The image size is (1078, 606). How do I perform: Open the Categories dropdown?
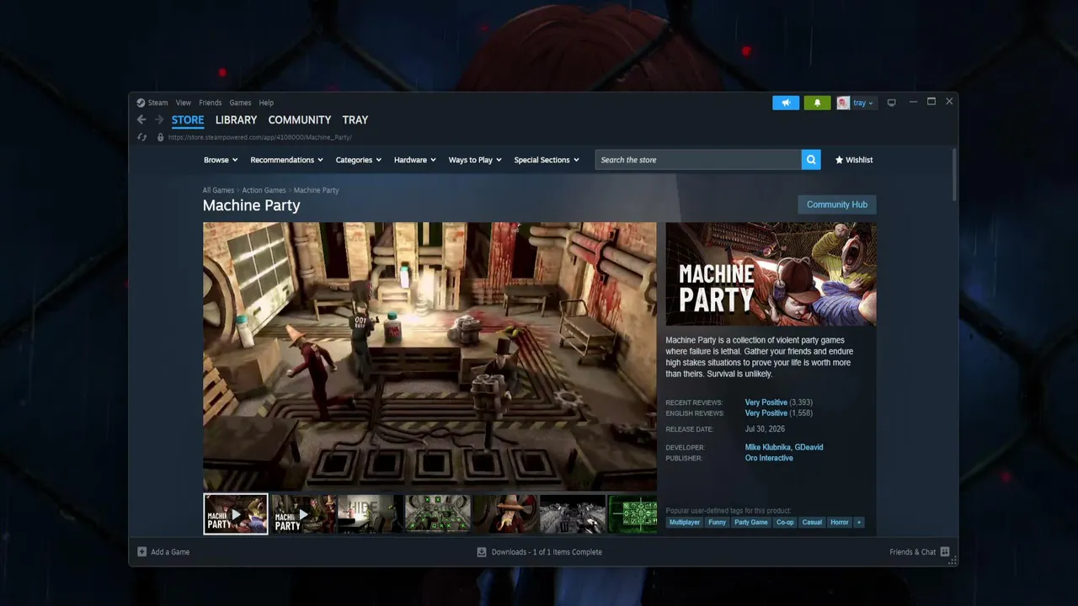tap(359, 160)
